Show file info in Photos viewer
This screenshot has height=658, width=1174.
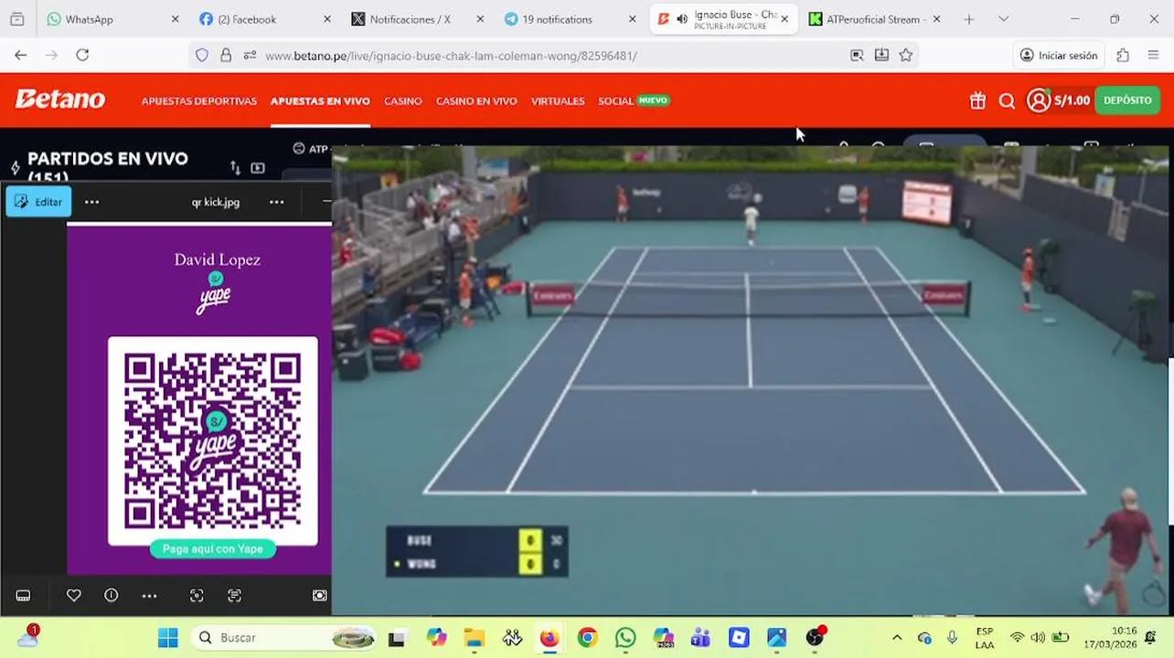click(112, 595)
